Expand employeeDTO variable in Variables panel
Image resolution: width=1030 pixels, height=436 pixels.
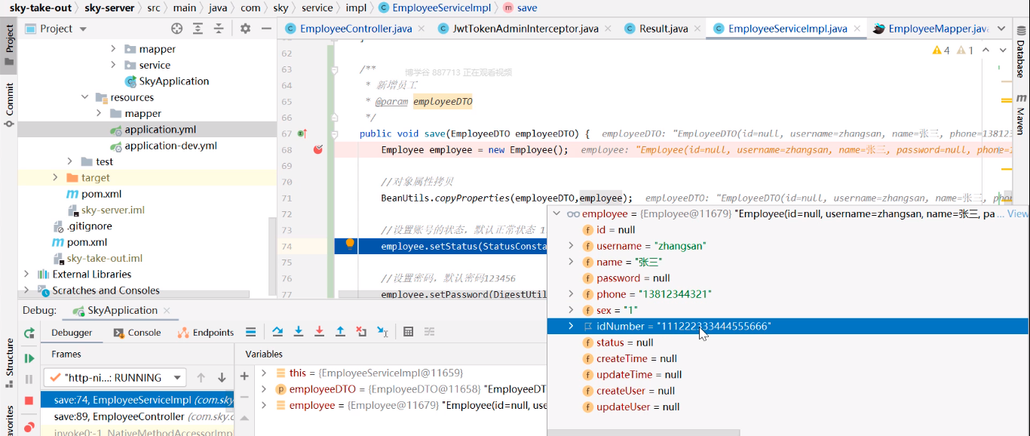tap(264, 389)
